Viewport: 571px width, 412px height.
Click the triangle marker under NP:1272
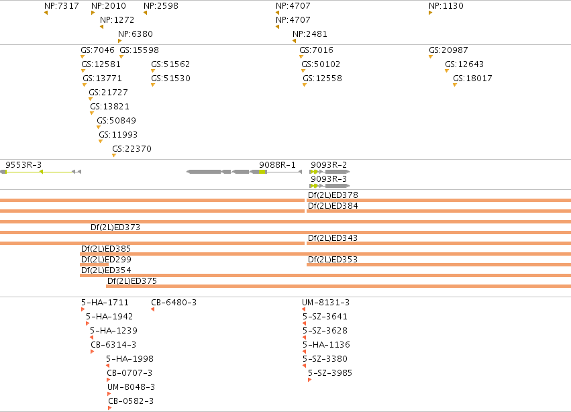[x=101, y=27]
